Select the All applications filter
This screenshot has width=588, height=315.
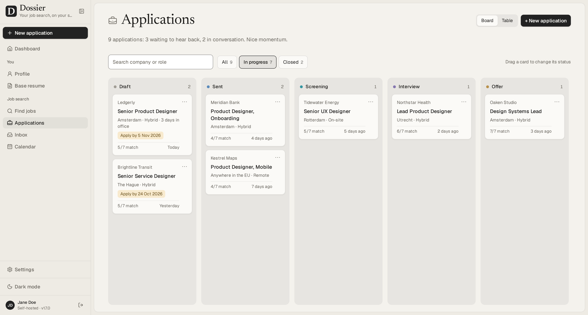tap(227, 62)
